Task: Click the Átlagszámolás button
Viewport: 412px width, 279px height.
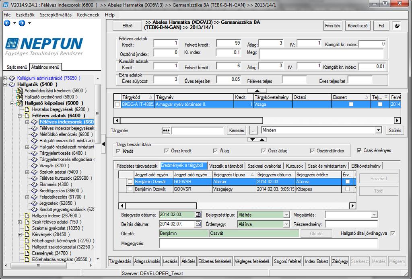Action: [x=147, y=261]
